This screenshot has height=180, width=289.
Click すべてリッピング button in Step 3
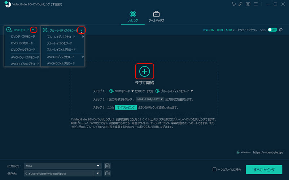point(126,107)
